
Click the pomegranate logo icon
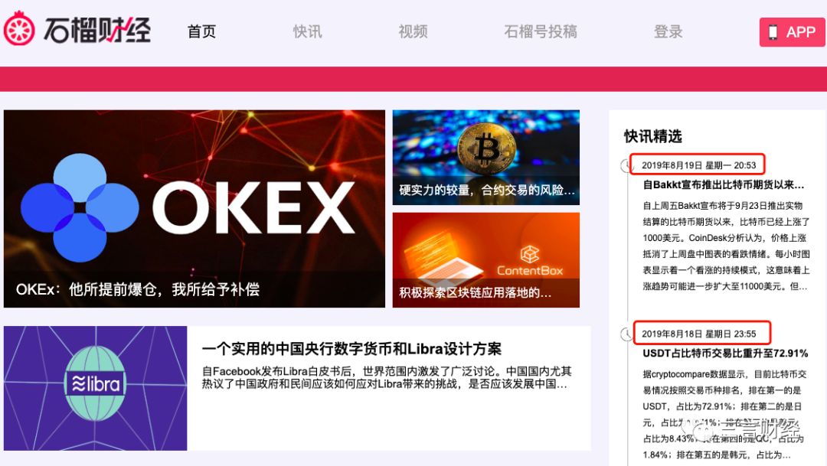[19, 28]
